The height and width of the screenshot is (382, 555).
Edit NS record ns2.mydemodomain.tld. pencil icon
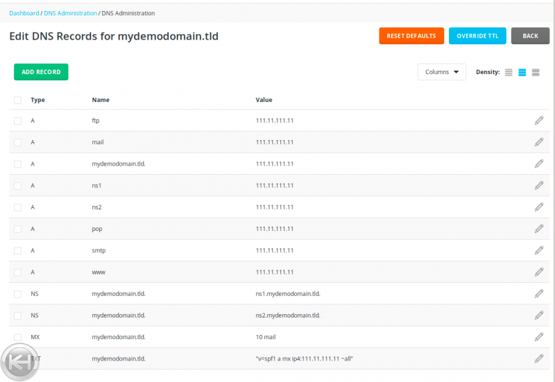click(x=539, y=315)
